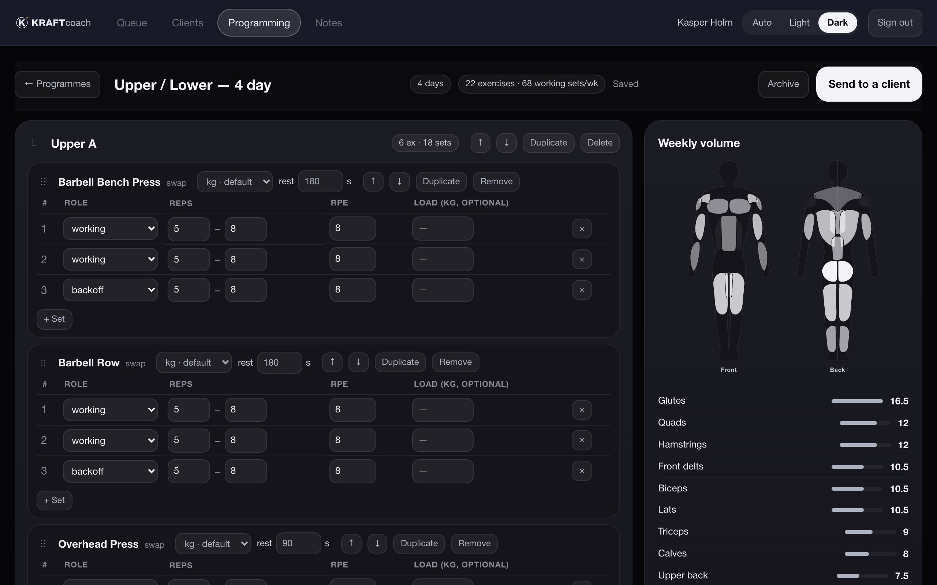The height and width of the screenshot is (585, 937).
Task: Click the KRAFTcoach logo icon
Action: click(x=22, y=22)
